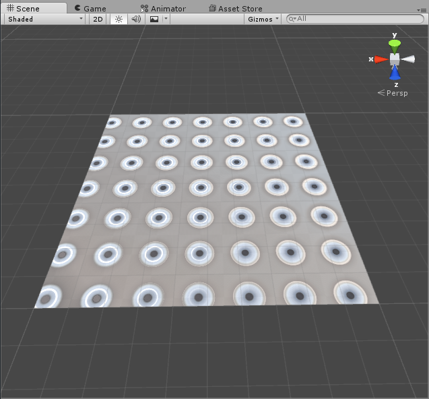Click the green Y axis cone
This screenshot has height=399, width=429.
[x=395, y=47]
